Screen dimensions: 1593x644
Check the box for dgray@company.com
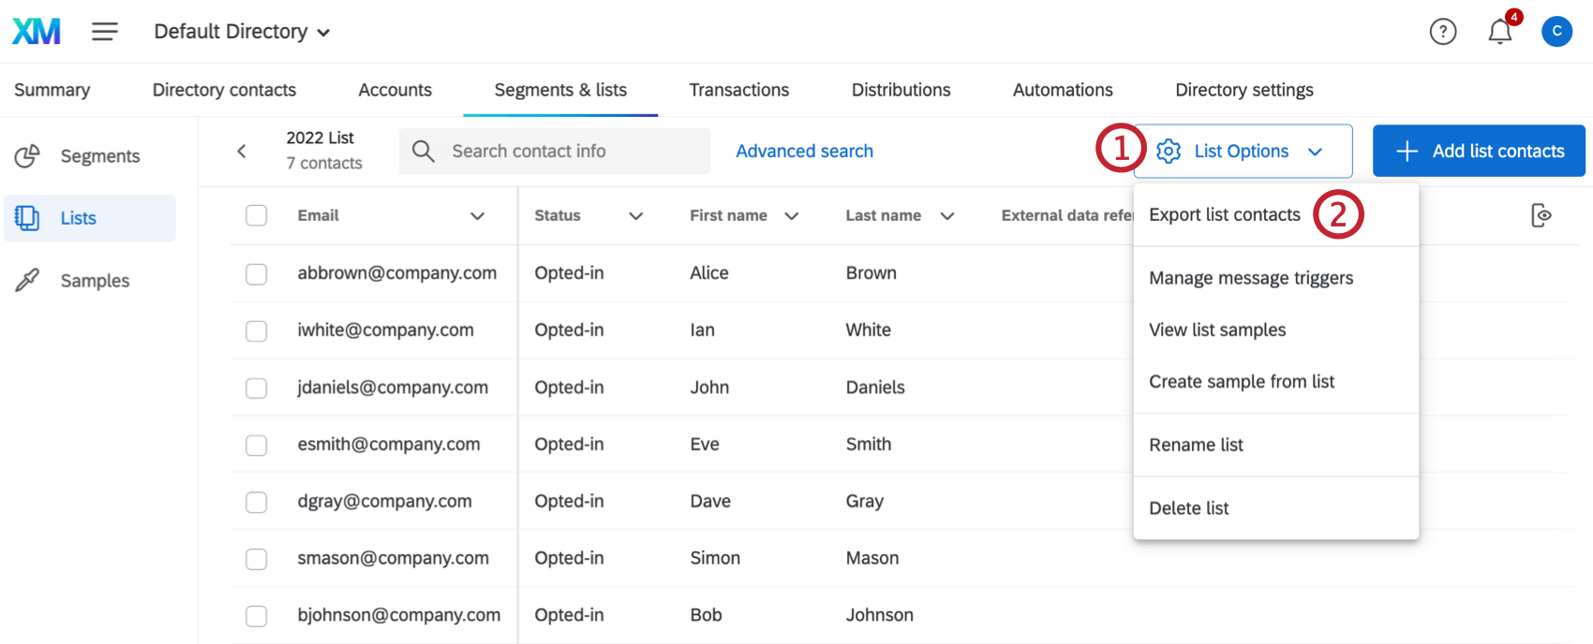(256, 502)
